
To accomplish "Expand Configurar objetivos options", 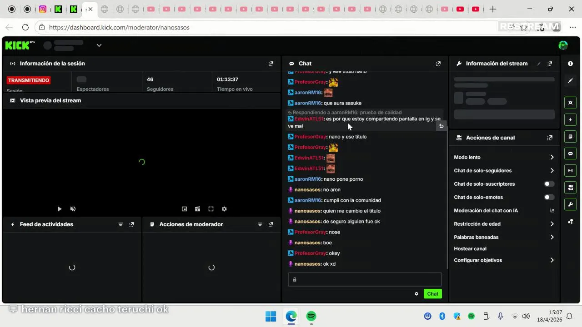I will [x=552, y=260].
